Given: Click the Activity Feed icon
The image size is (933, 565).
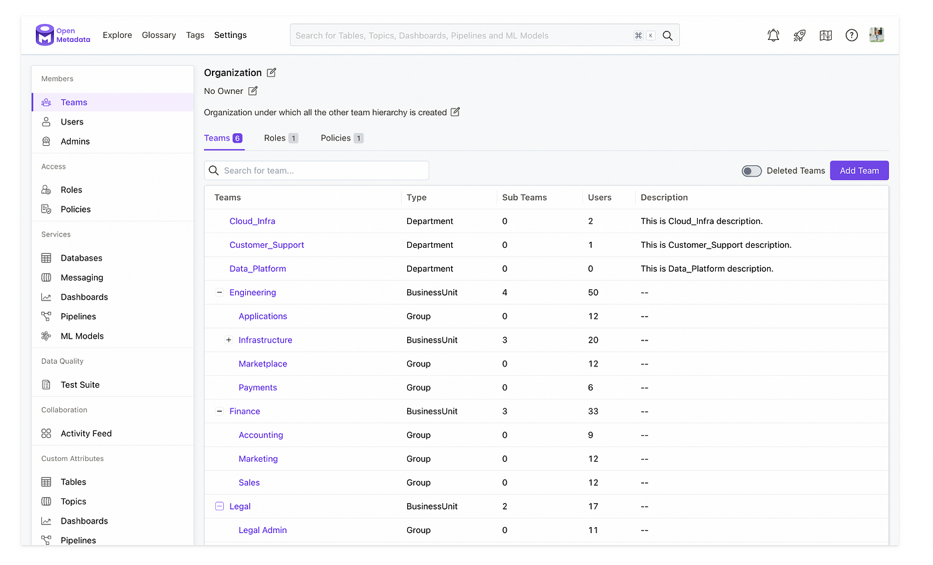Looking at the screenshot, I should coord(46,433).
